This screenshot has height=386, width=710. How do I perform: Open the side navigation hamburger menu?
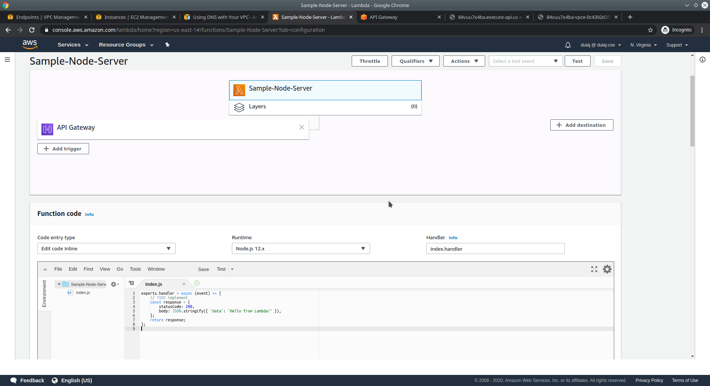pos(7,59)
